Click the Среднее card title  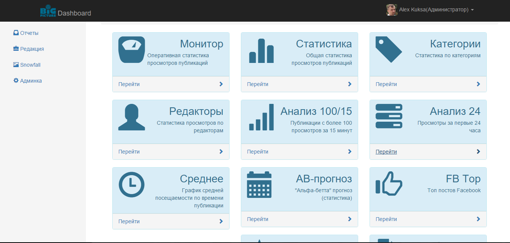click(x=202, y=179)
